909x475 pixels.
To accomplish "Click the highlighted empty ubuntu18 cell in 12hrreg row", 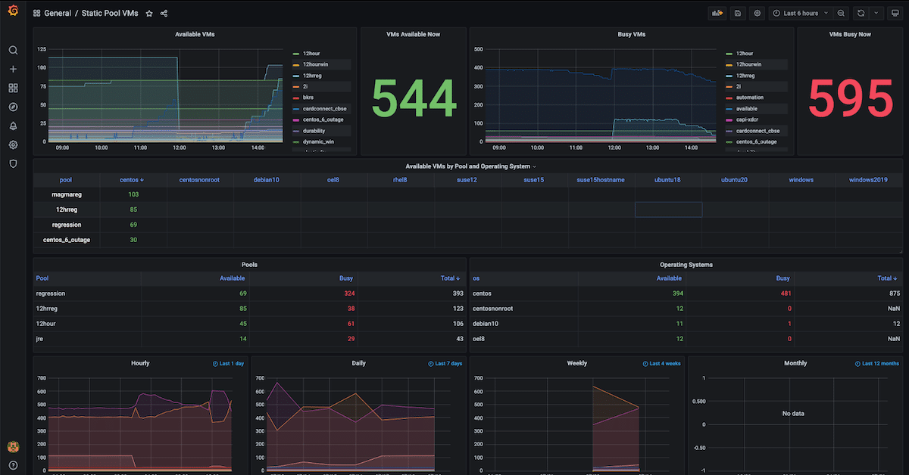I will pos(668,210).
